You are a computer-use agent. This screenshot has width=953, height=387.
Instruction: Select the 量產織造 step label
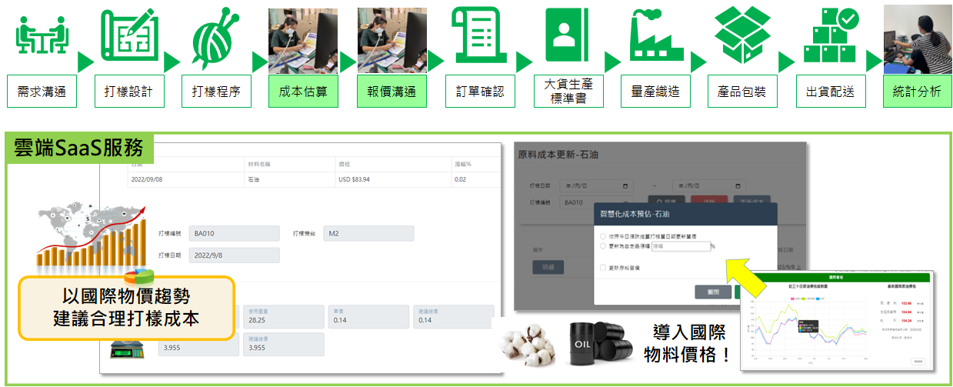[x=655, y=92]
